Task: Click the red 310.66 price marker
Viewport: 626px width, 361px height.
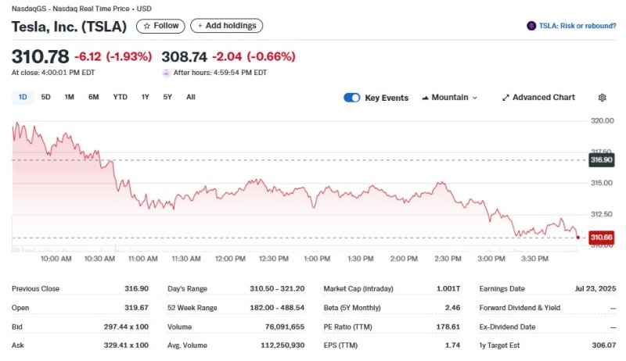Action: [x=601, y=237]
